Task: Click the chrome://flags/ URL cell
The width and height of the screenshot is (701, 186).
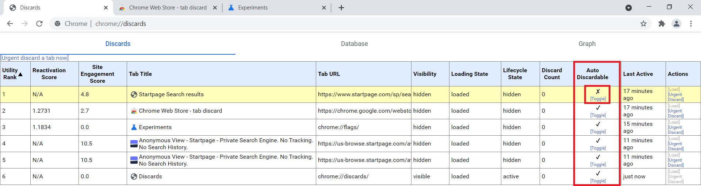Action: 364,127
